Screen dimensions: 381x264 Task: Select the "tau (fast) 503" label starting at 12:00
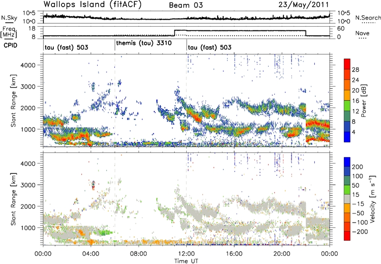[210, 47]
